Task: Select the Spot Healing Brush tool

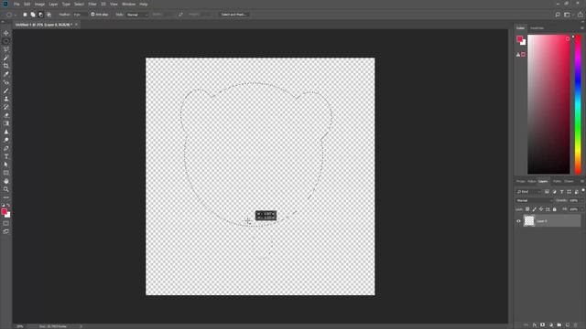Action: tap(6, 82)
